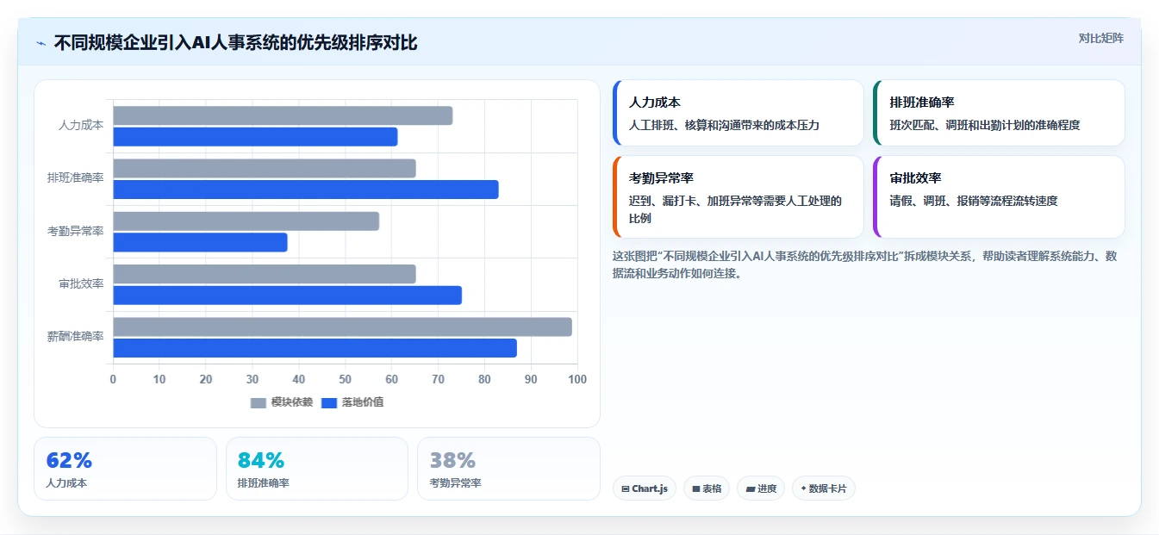The image size is (1159, 535).
Task: Click the gray 薪酬准确率 bar
Action: [342, 327]
